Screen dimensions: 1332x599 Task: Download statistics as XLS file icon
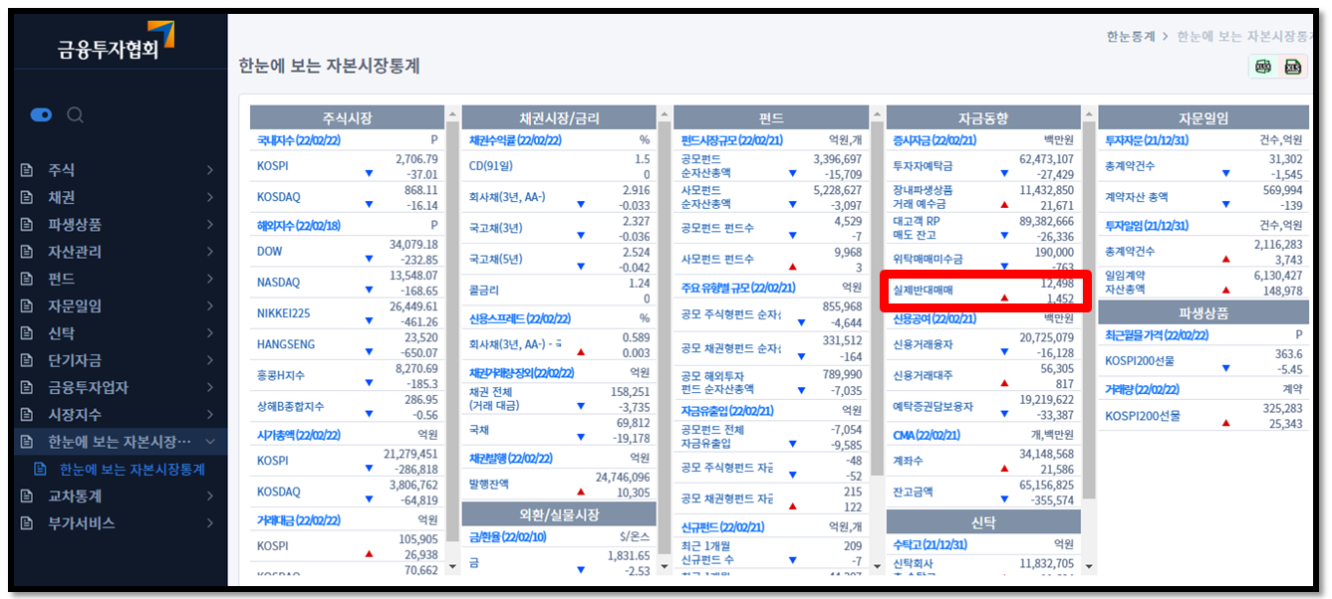[x=1293, y=67]
